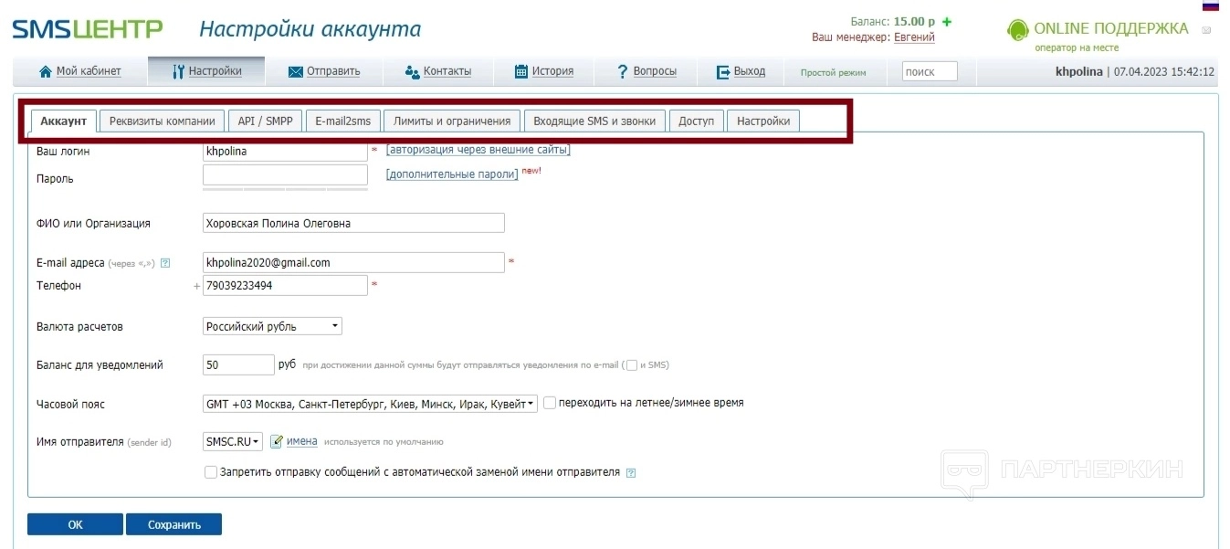Click the exit icon beside Выход
Screen dimensions: 1230x549
[723, 71]
